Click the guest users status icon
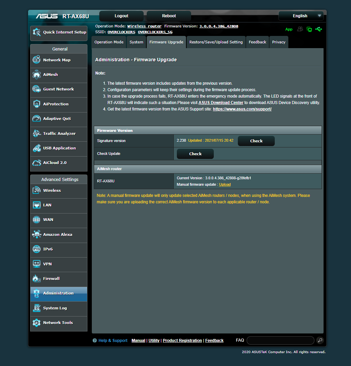This screenshot has height=366, width=351. (x=300, y=29)
